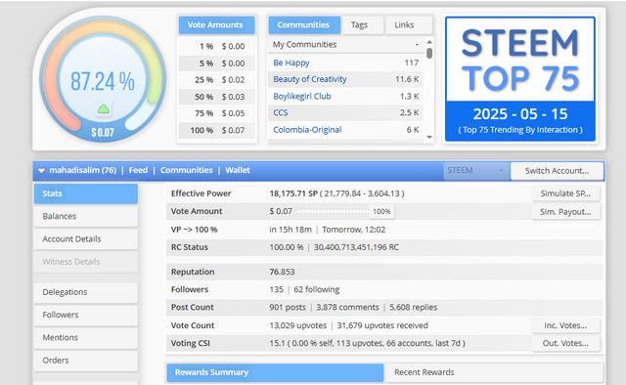Select the 100 % vote amount row
This screenshot has width=626, height=385.
click(x=216, y=131)
